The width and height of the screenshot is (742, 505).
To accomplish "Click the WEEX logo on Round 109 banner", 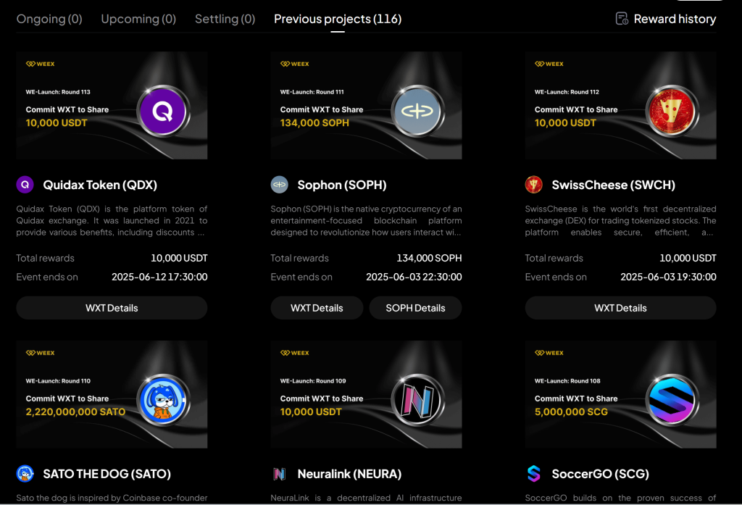I will 294,353.
